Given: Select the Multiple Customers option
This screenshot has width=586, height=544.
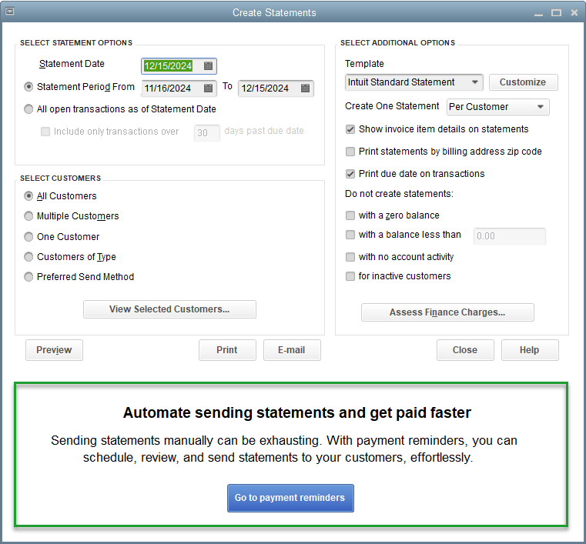Looking at the screenshot, I should coord(29,216).
